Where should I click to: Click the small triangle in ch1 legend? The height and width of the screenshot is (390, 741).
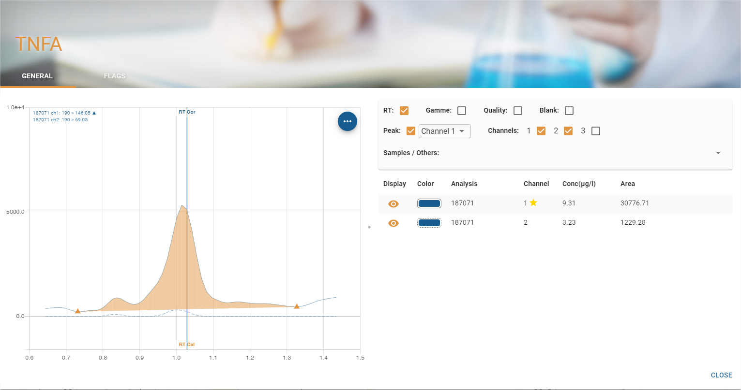click(94, 113)
